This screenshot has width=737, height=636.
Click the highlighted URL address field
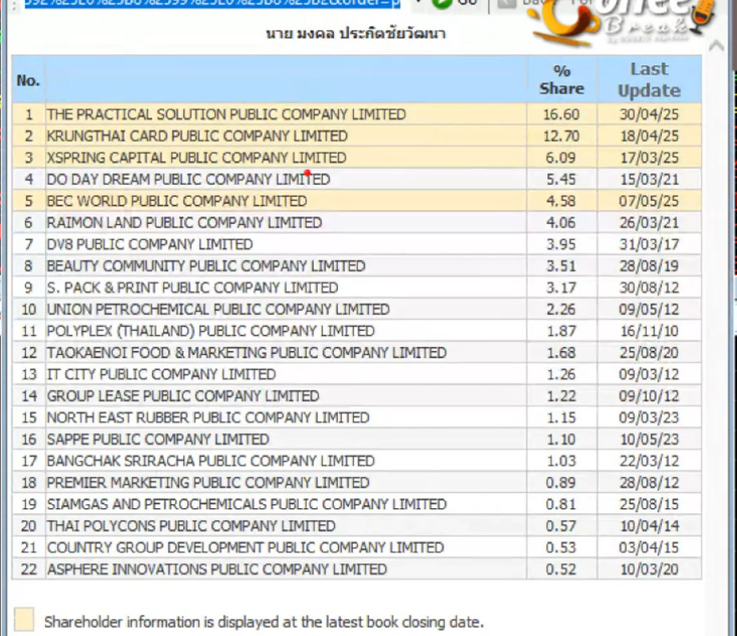pyautogui.click(x=212, y=3)
